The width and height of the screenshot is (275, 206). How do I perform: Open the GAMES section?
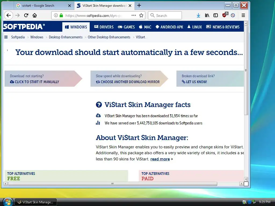coord(126,27)
